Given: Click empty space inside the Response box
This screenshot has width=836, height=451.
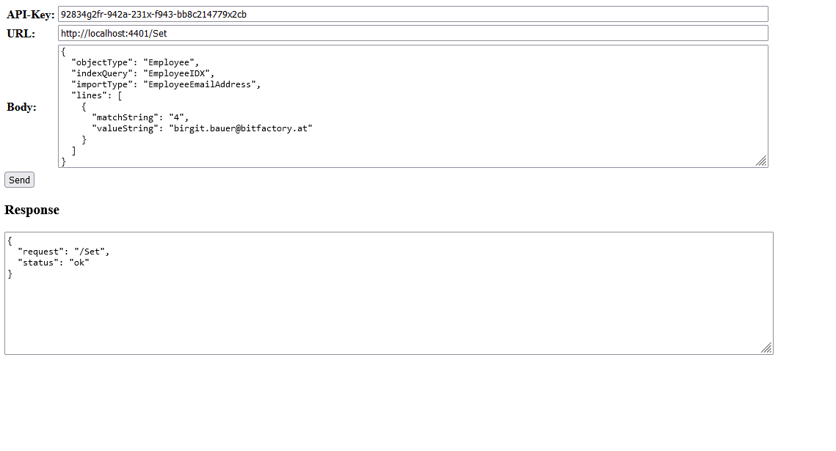Looking at the screenshot, I should click(x=388, y=315).
